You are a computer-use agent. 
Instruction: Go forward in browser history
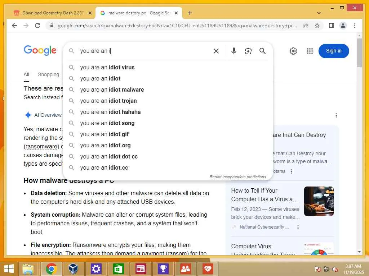click(x=26, y=26)
